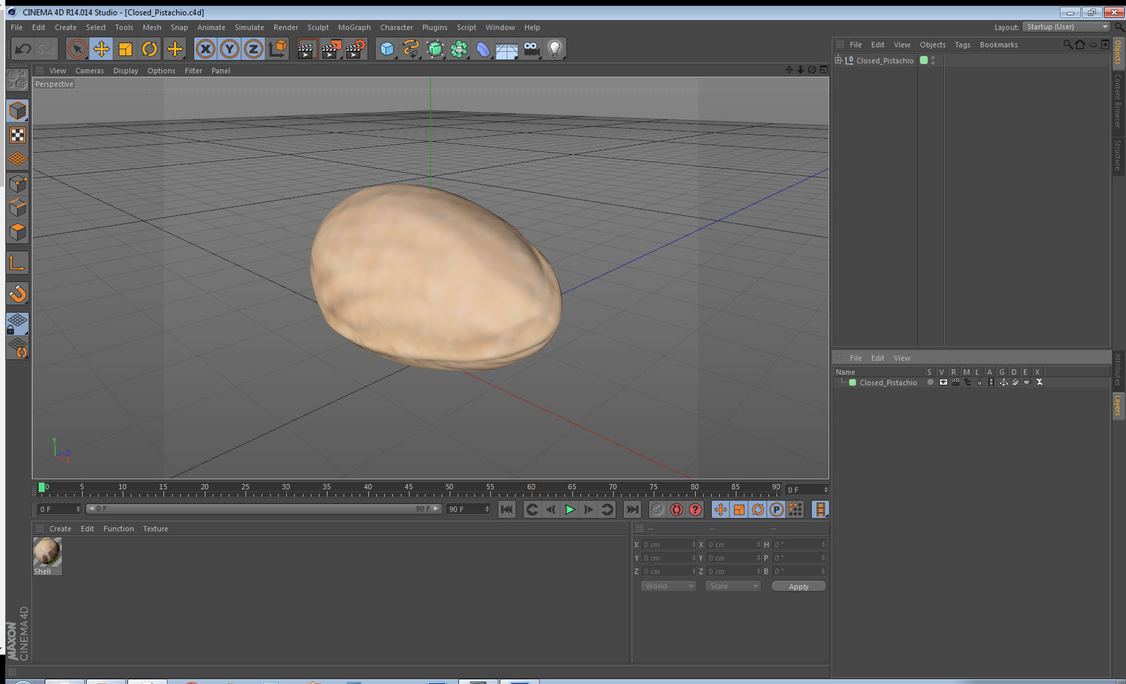Go to start of animation
Image resolution: width=1126 pixels, height=684 pixels.
point(507,510)
